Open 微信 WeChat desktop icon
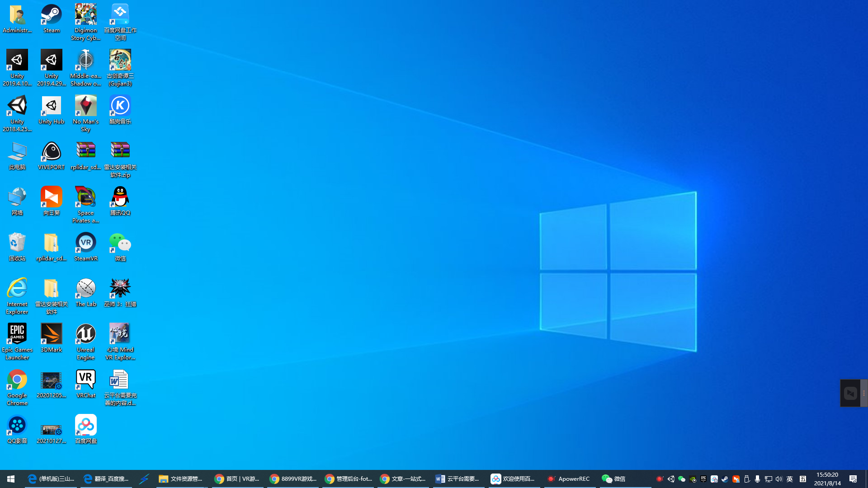This screenshot has width=868, height=488. (x=120, y=247)
